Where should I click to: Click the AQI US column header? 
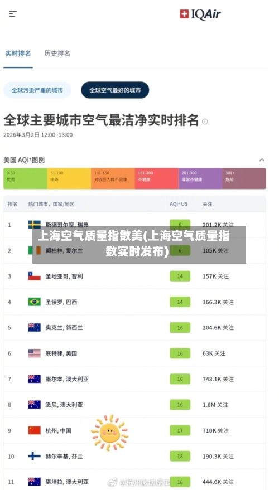pos(179,204)
